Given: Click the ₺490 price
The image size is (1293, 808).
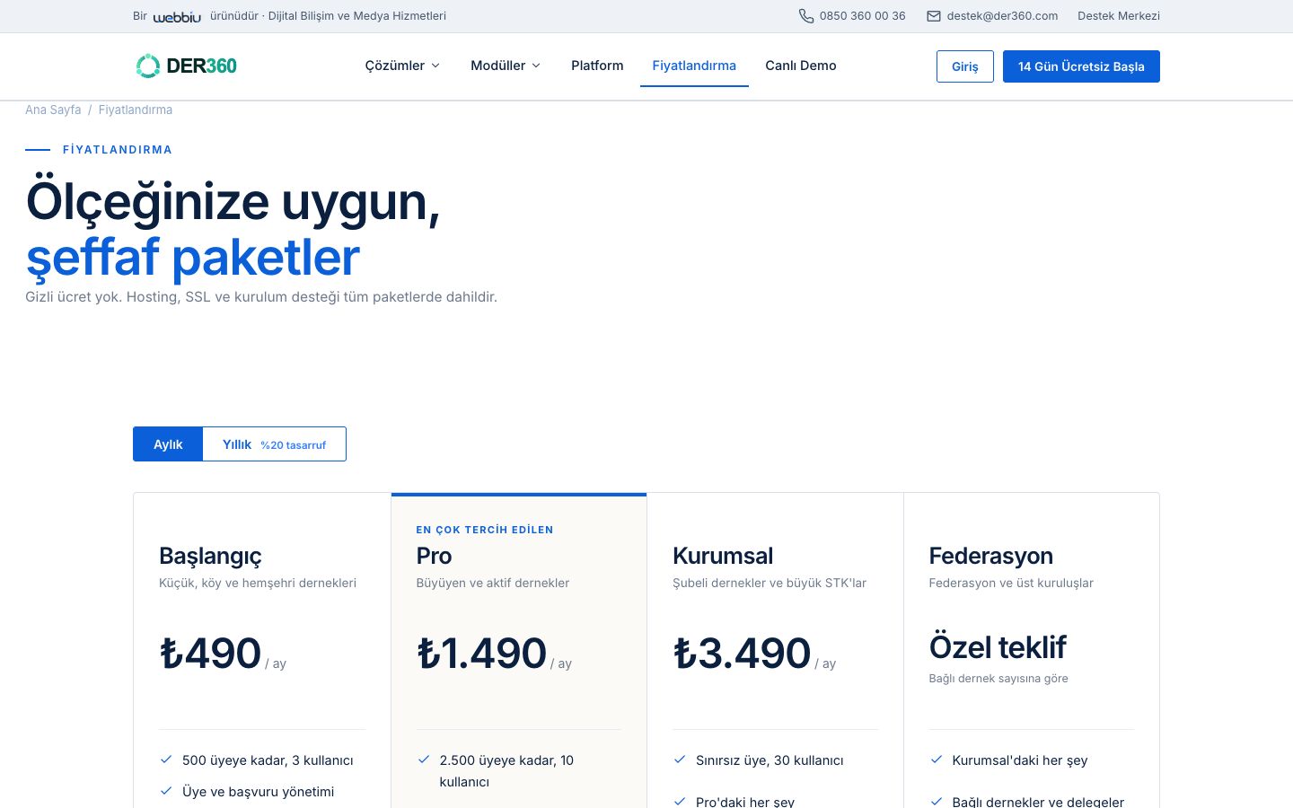Looking at the screenshot, I should (x=210, y=653).
